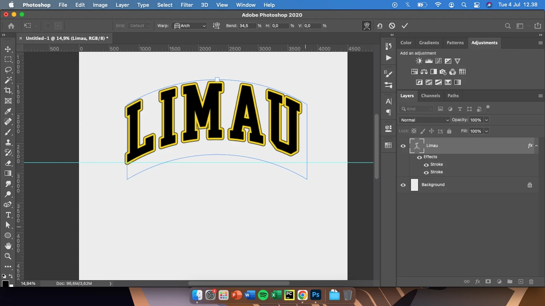
Task: Switch to the Paths tab
Action: [x=453, y=96]
